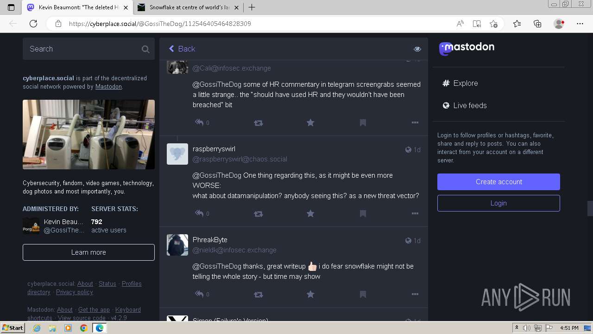This screenshot has height=334, width=593.
Task: Open the About link for cyberplace.social
Action: click(x=85, y=284)
